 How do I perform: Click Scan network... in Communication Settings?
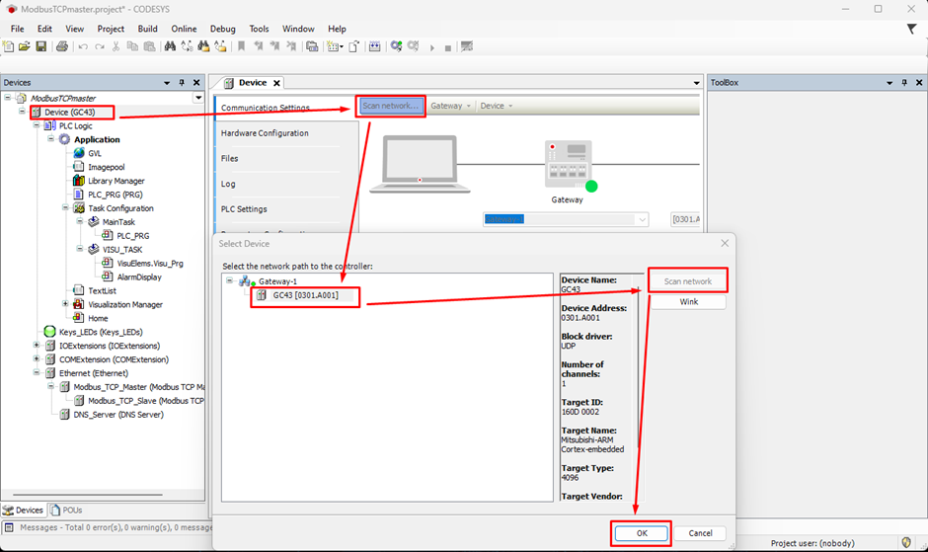click(x=390, y=106)
